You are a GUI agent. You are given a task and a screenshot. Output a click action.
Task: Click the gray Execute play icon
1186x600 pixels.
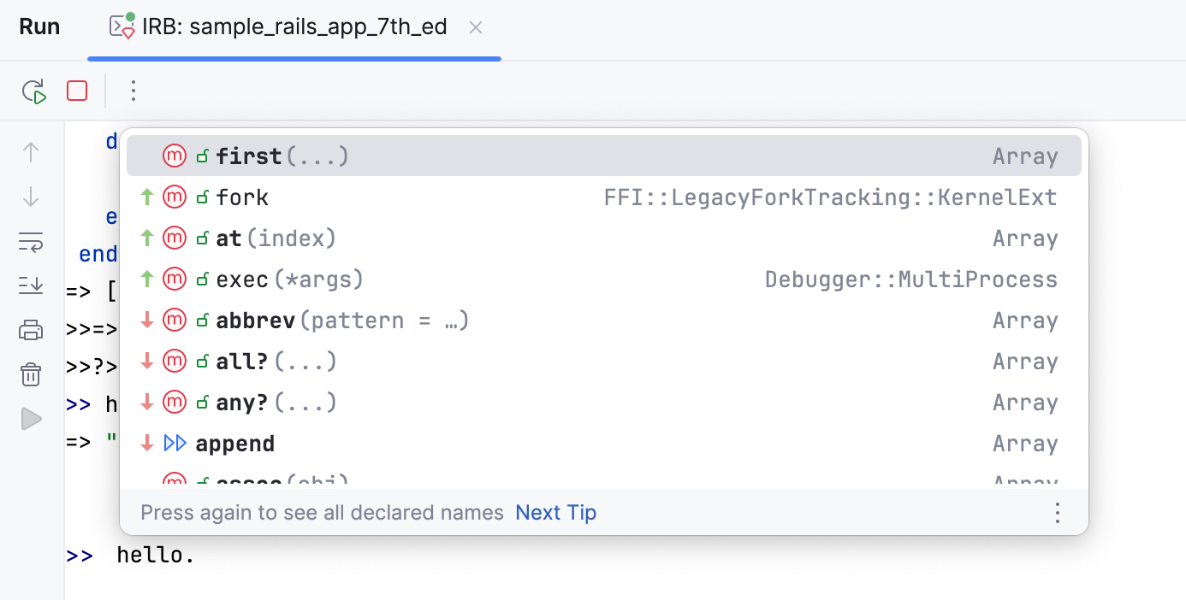point(31,419)
